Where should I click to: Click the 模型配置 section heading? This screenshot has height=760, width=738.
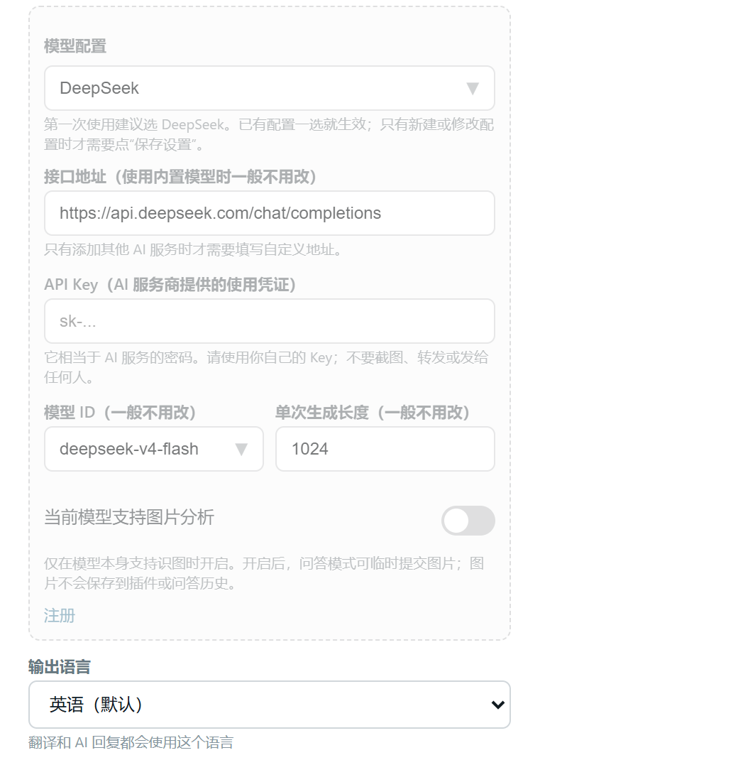point(75,46)
